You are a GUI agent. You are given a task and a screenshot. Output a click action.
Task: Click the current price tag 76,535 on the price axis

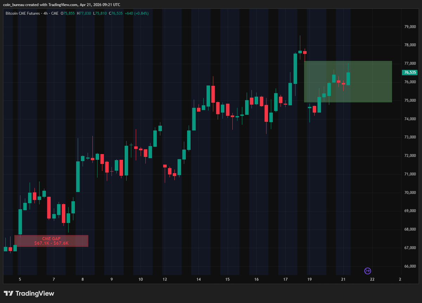409,72
